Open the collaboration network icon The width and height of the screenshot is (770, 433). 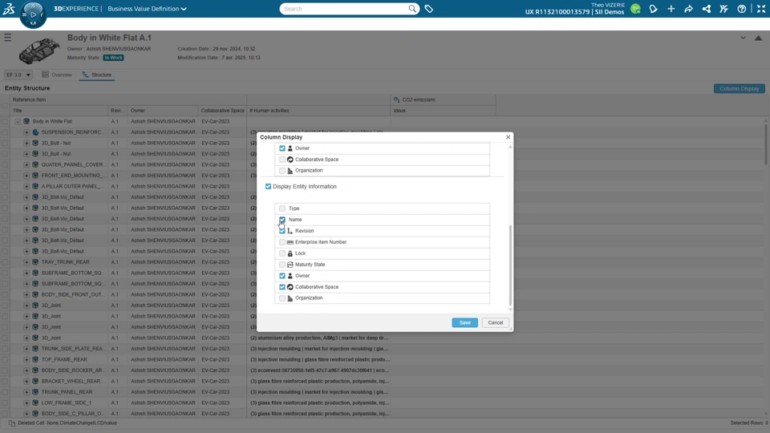click(706, 9)
